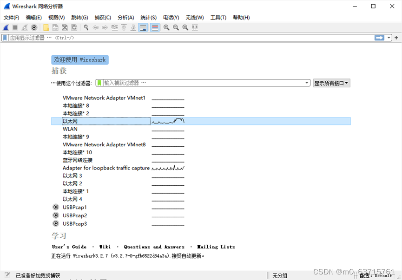Viewport: 402px width, 280px height.
Task: Click status bar expert info icon
Action: 7,275
